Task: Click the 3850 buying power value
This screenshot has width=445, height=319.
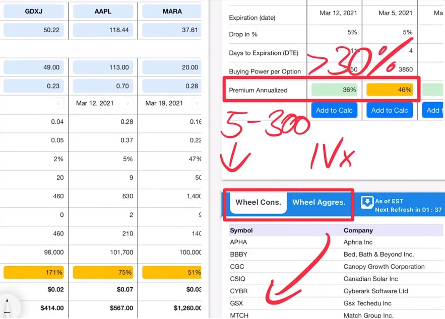Action: [x=405, y=69]
